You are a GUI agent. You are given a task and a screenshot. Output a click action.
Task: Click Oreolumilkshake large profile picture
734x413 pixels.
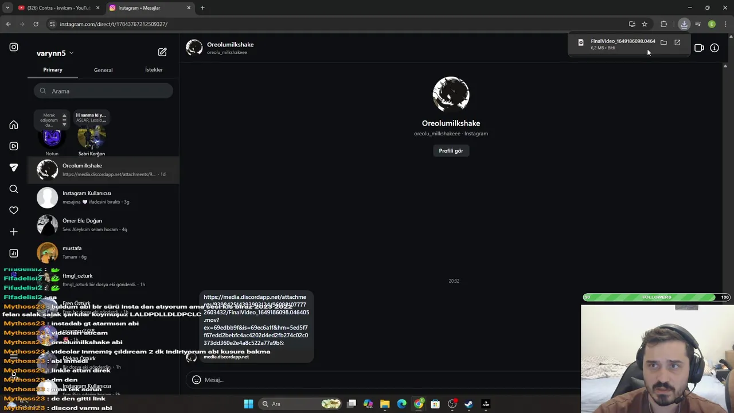[451, 94]
